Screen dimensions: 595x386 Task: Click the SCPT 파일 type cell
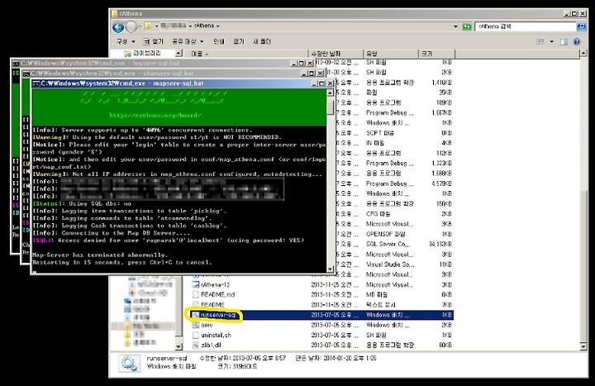[x=380, y=133]
